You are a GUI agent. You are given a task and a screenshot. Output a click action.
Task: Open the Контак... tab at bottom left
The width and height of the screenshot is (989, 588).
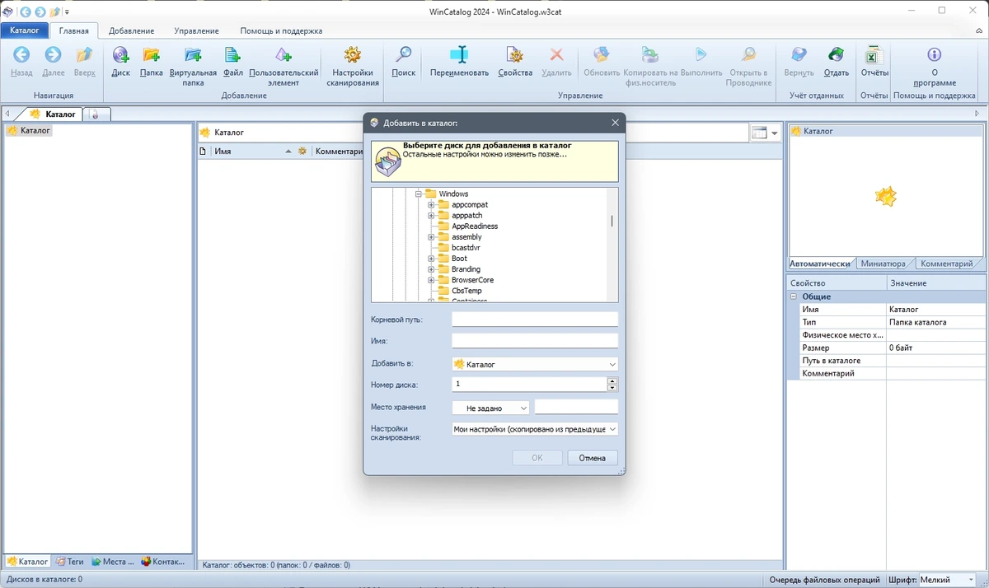point(162,562)
